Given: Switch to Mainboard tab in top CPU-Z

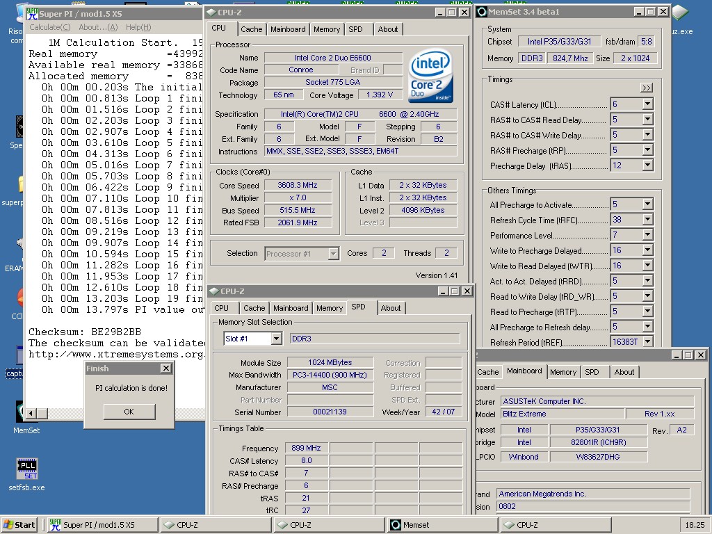Looking at the screenshot, I should click(x=288, y=29).
